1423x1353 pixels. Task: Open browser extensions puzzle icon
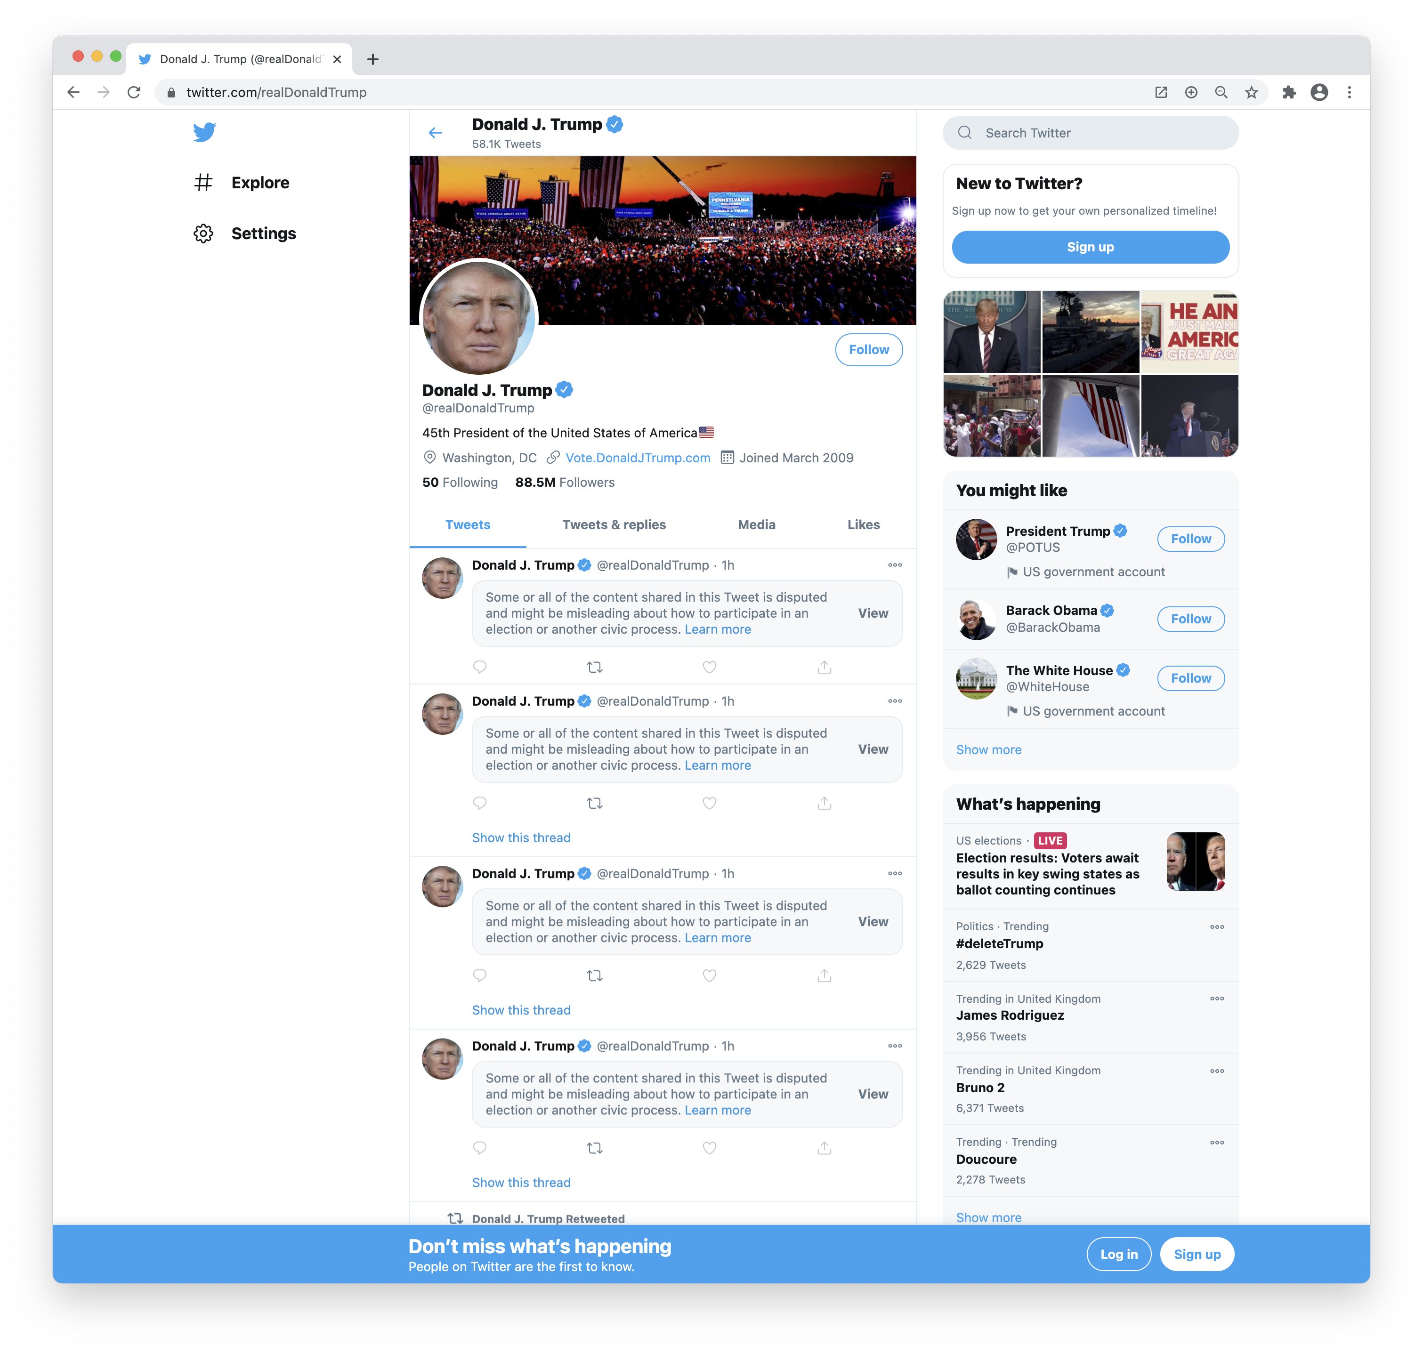coord(1289,92)
